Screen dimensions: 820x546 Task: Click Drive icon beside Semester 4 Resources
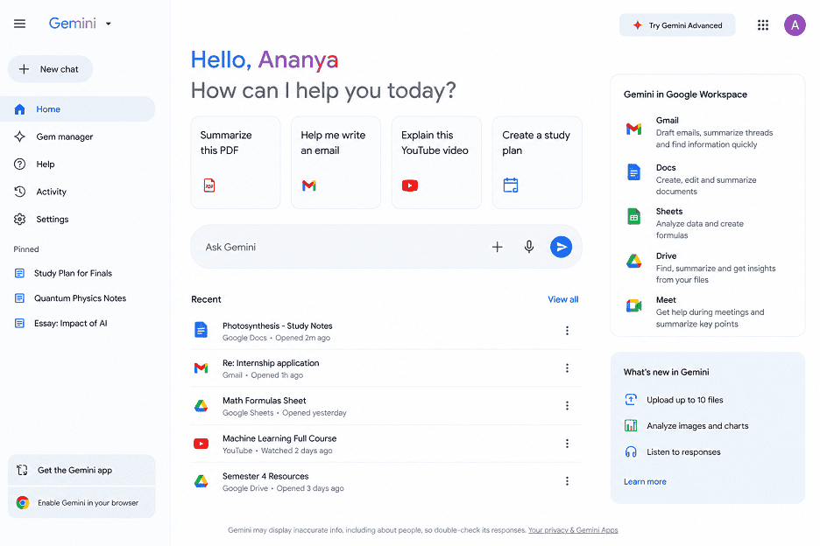201,481
